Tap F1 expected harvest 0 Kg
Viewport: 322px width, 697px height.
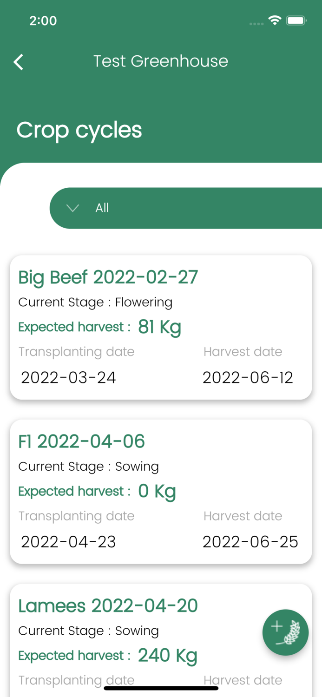tap(157, 491)
